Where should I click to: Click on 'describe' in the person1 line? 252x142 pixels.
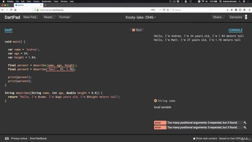point(39,65)
